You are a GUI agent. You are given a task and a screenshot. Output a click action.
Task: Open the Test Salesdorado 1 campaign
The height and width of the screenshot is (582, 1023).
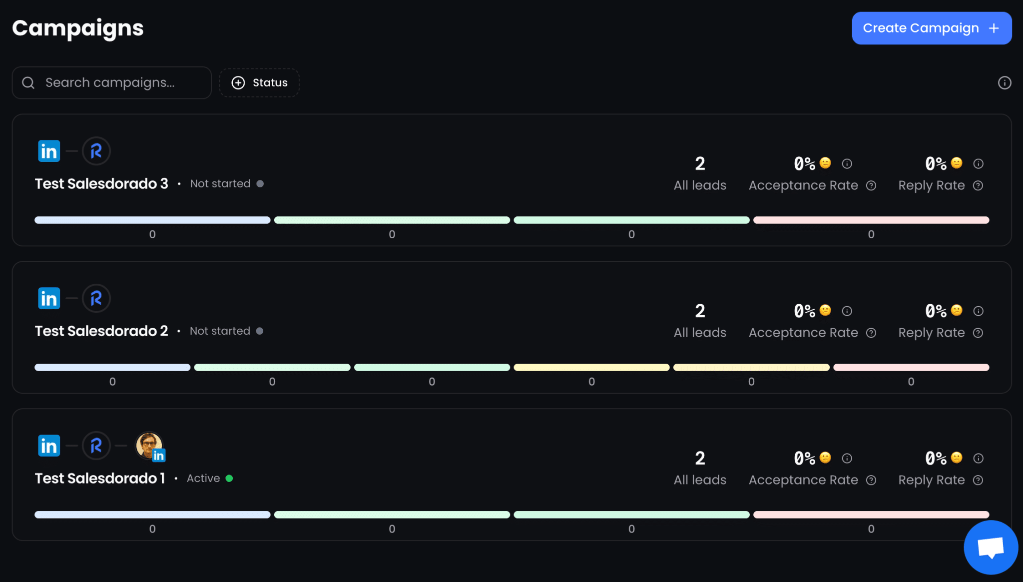[100, 479]
